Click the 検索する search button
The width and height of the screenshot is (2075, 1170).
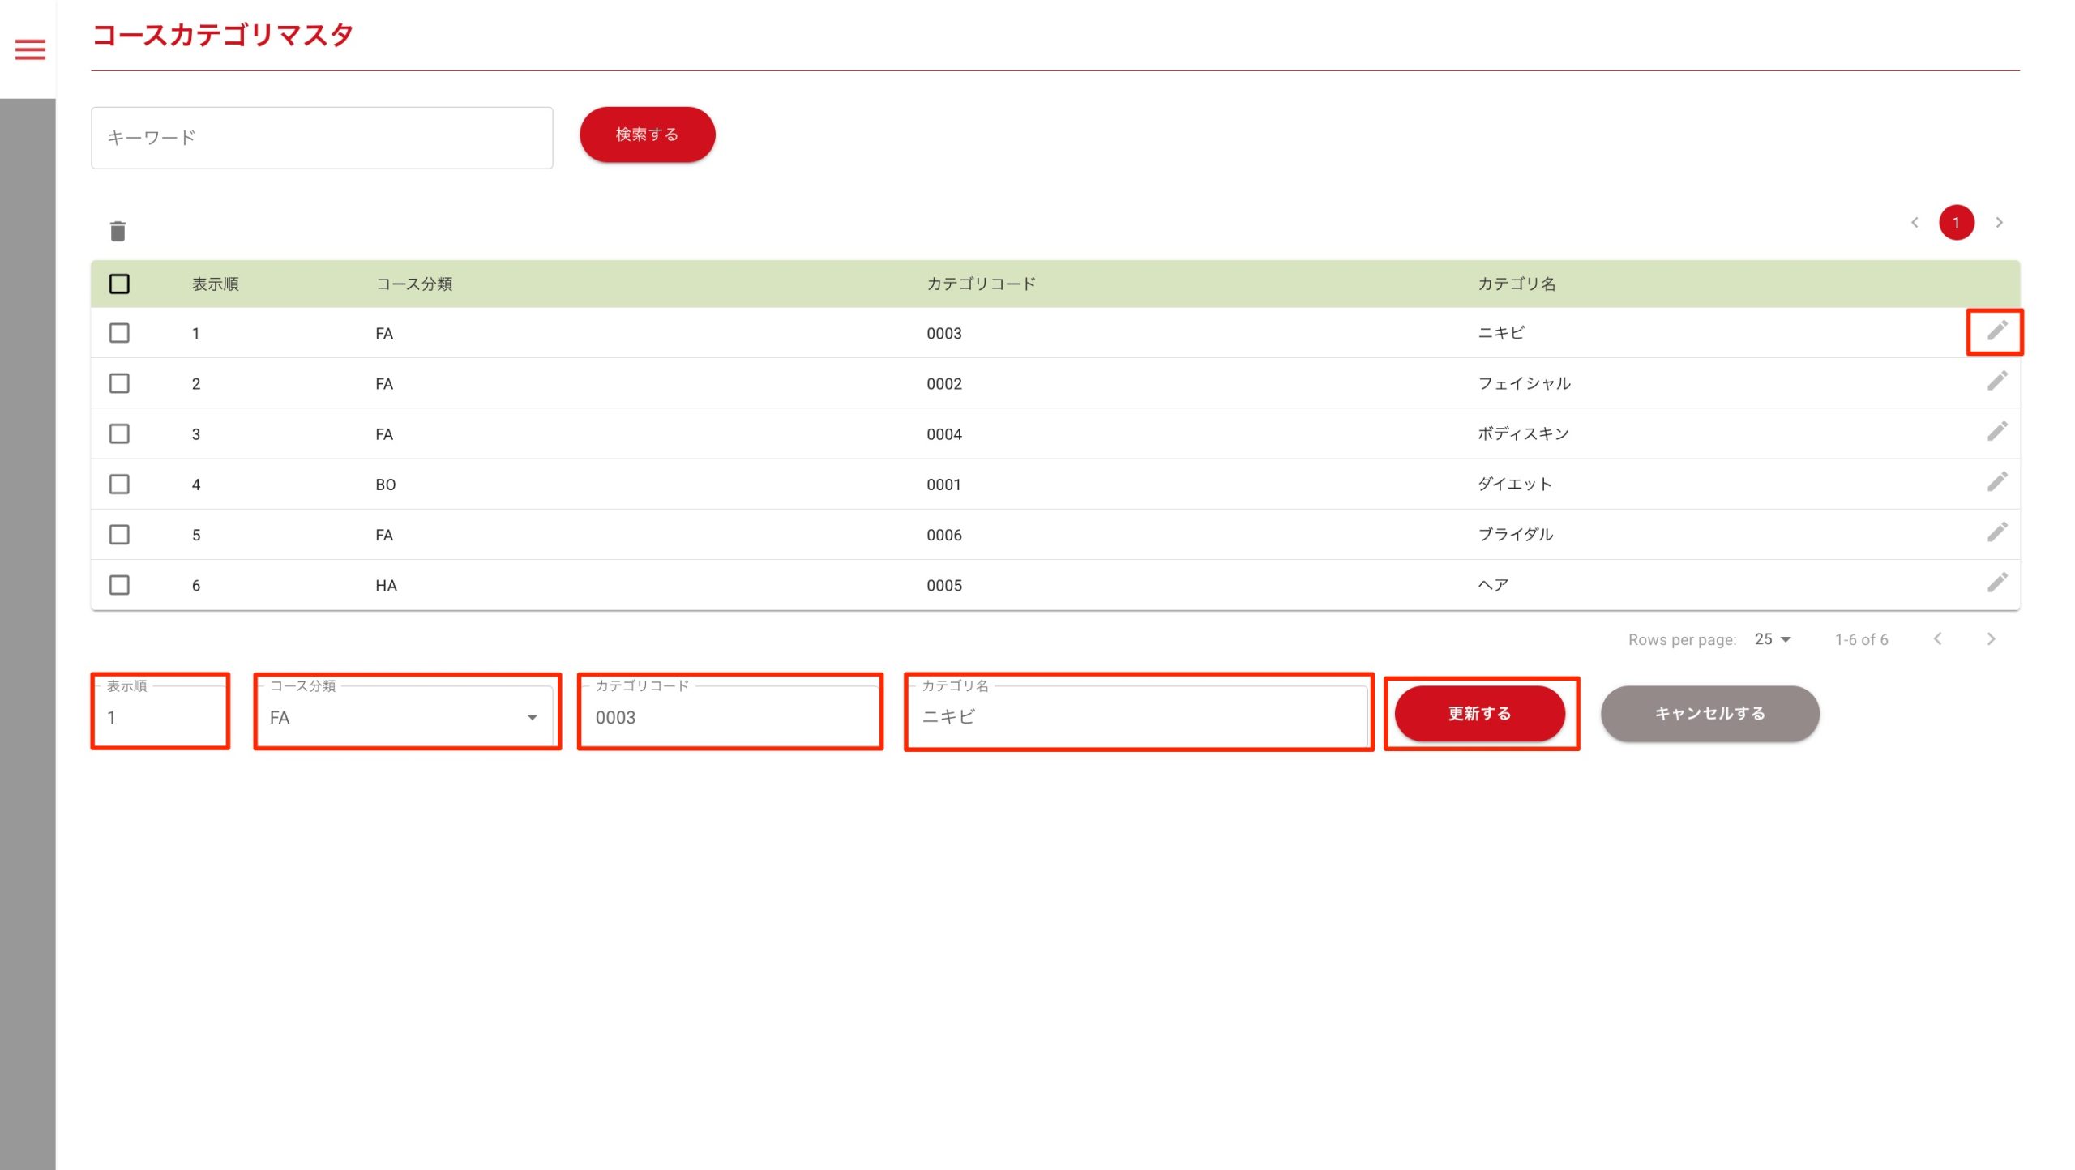coord(647,135)
